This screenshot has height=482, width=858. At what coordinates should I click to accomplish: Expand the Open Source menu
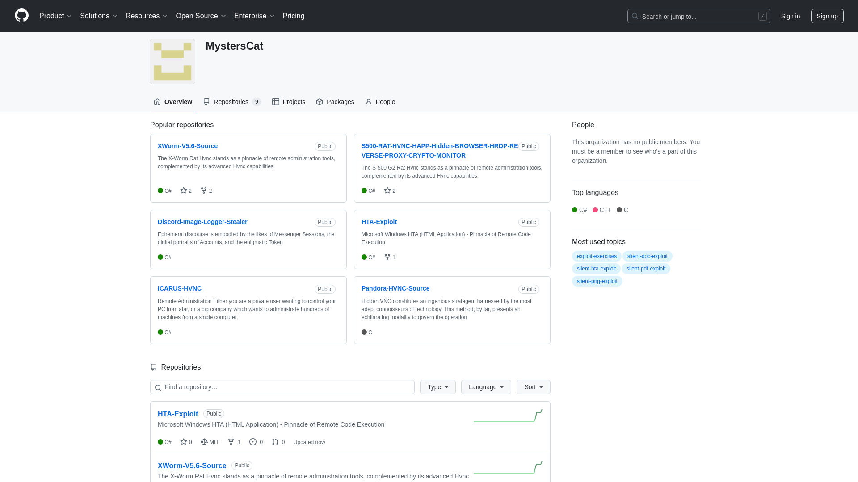(x=201, y=16)
